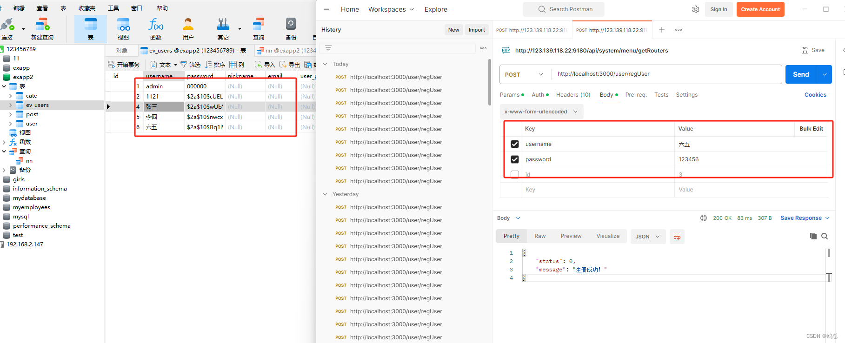Click the network globe icon near status
Viewport: 845px width, 343px height.
click(704, 218)
